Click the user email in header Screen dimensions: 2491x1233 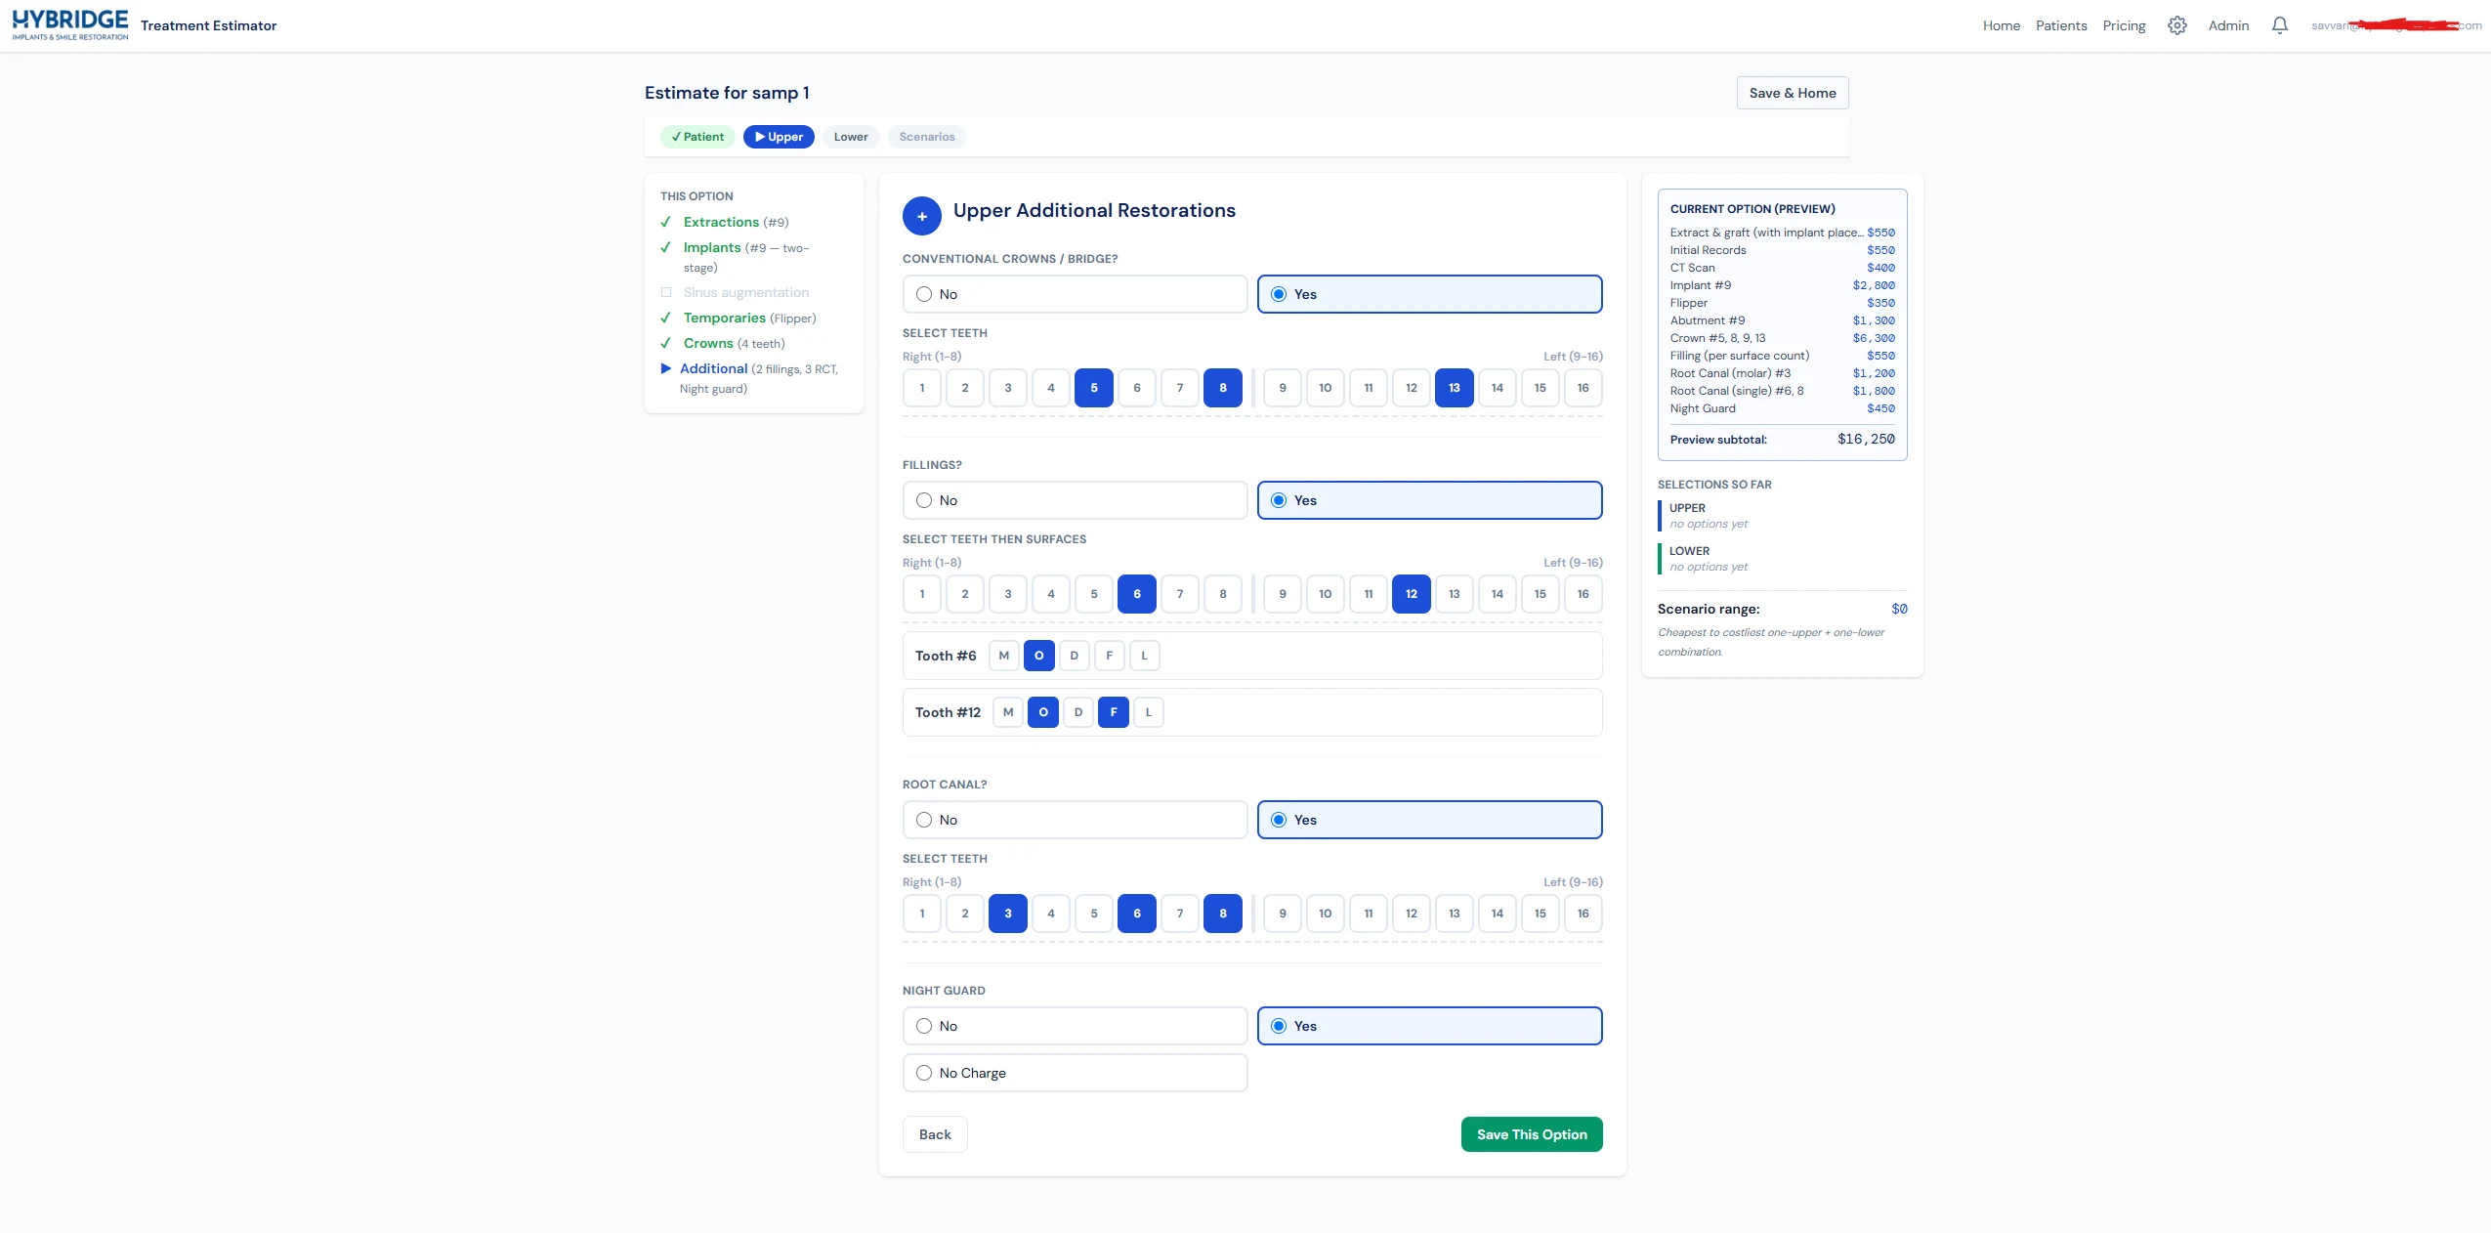2395,25
